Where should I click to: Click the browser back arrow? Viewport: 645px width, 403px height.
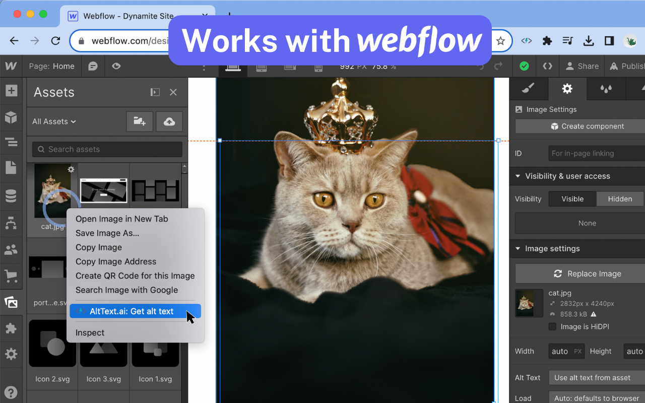14,41
